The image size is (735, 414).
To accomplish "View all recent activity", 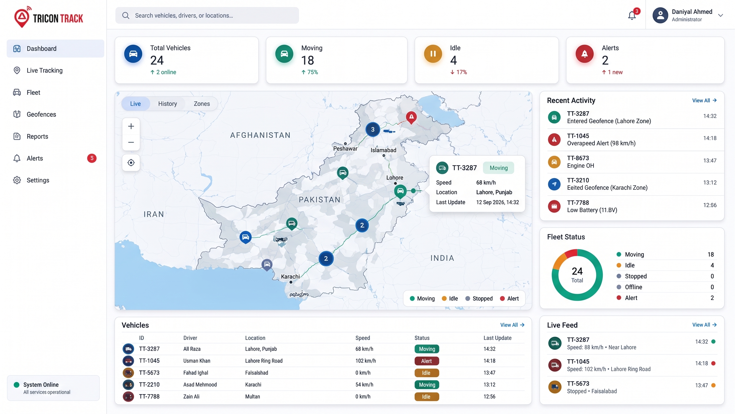I will [704, 101].
